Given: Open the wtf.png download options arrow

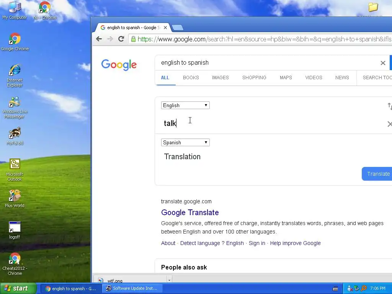Looking at the screenshot, I should [x=169, y=280].
